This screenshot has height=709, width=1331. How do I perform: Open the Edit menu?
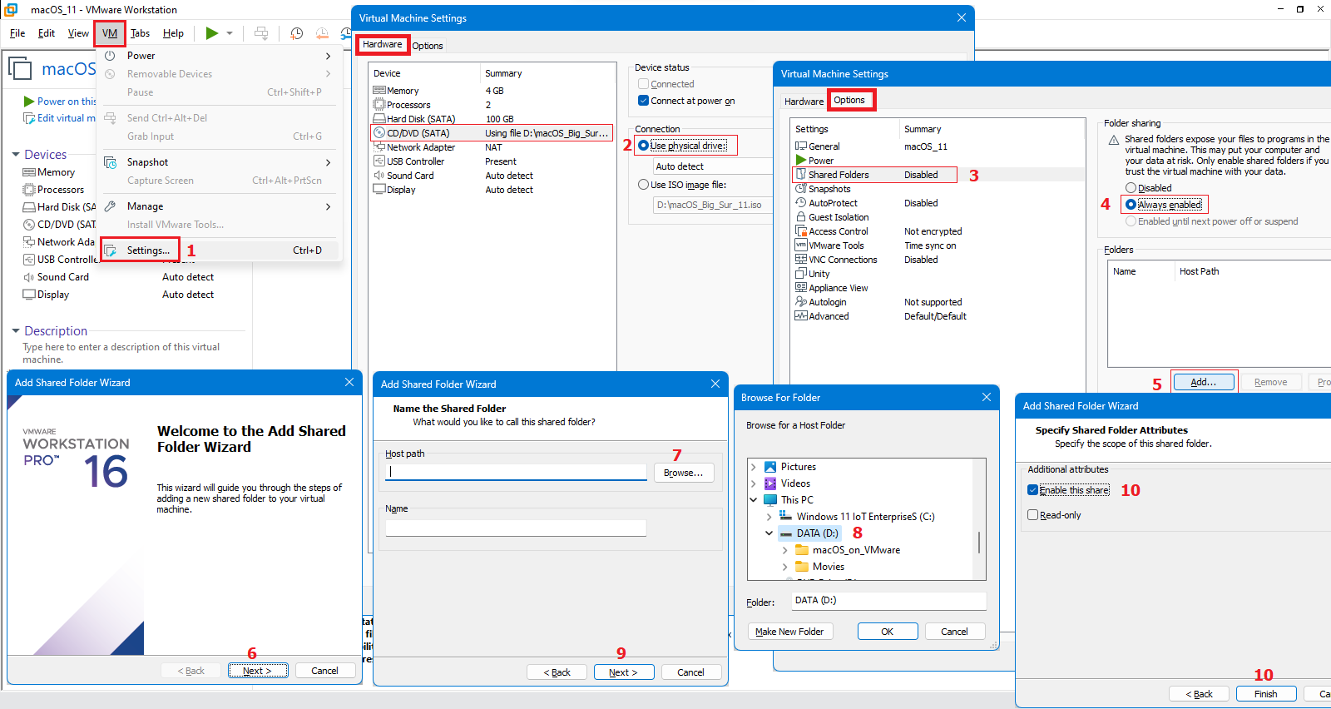tap(47, 33)
